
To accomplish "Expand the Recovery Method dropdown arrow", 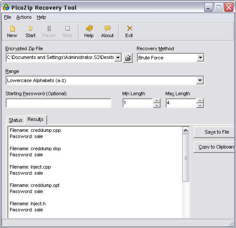I will 200,58.
